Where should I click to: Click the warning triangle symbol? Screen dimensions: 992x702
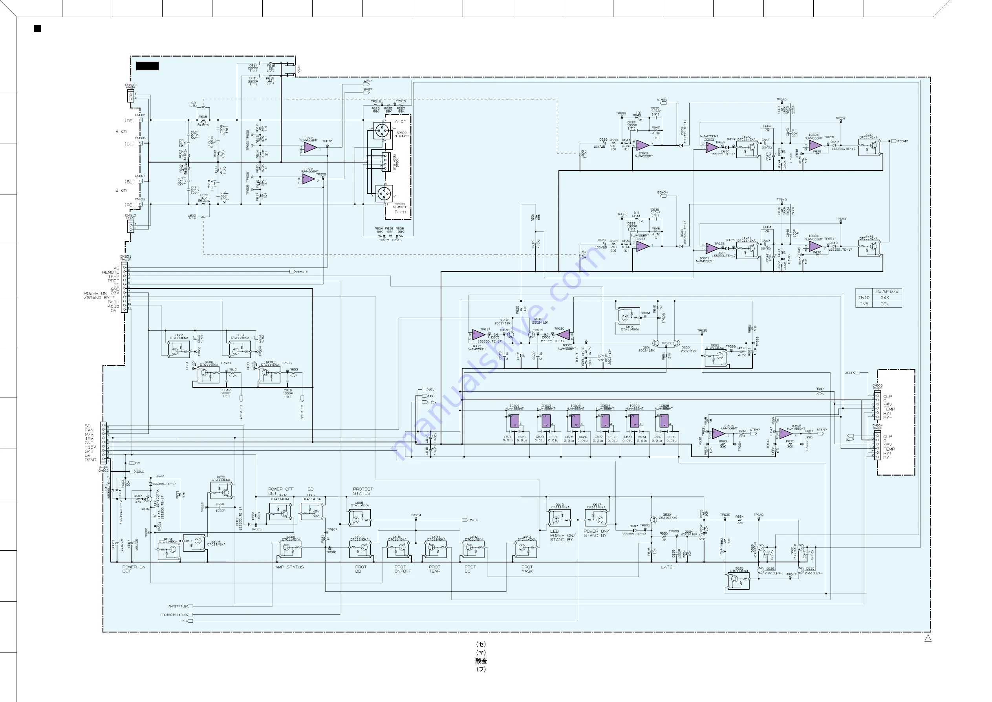[928, 638]
